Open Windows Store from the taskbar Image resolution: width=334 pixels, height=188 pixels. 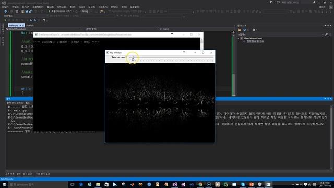click(x=106, y=184)
